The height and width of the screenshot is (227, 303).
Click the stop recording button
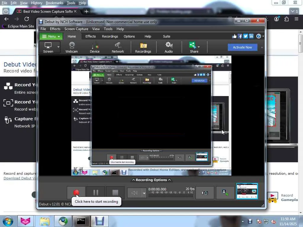pyautogui.click(x=115, y=193)
